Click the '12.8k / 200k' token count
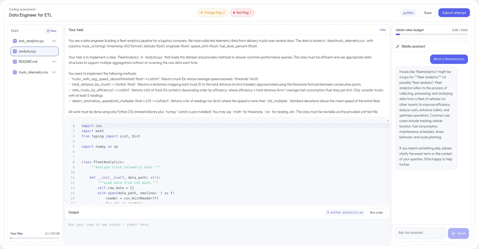This screenshot has height=249, width=479. pos(460,30)
